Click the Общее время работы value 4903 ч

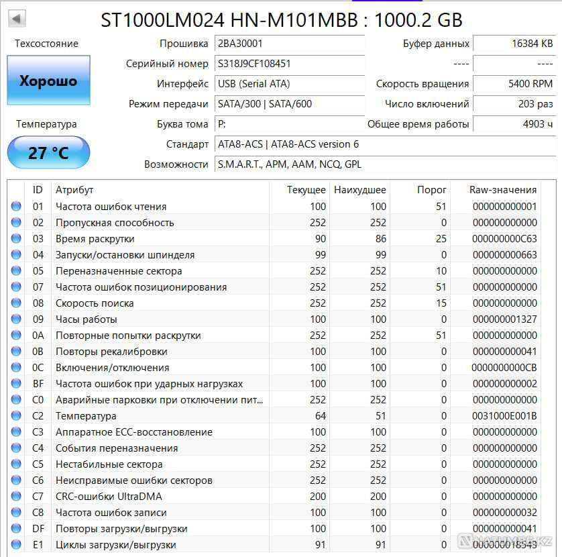(x=514, y=123)
